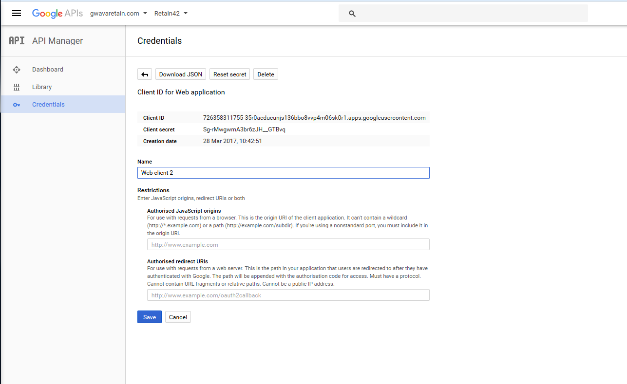This screenshot has width=627, height=384.
Task: Open the Dashboard menu item
Action: coord(48,70)
